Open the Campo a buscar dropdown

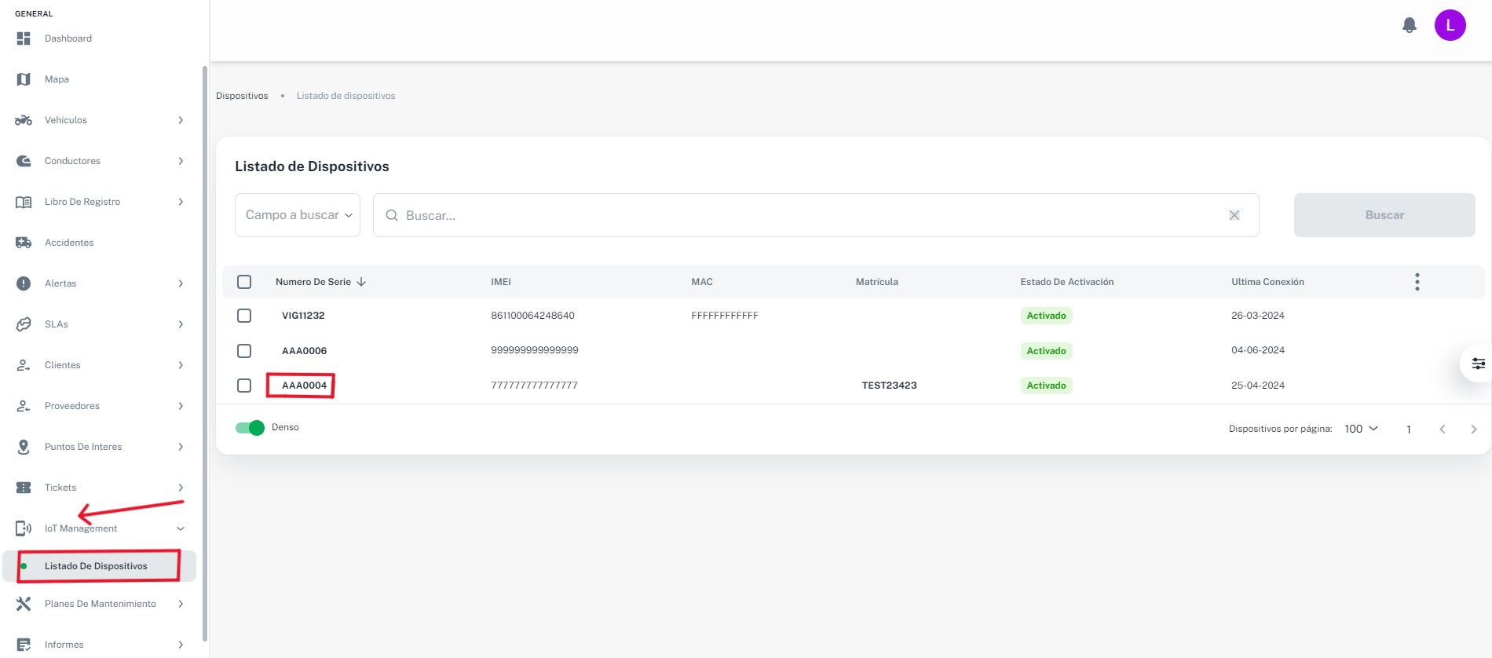click(x=298, y=215)
